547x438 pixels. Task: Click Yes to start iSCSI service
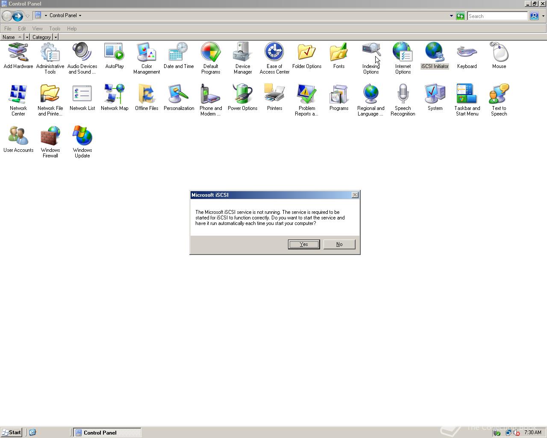click(304, 244)
